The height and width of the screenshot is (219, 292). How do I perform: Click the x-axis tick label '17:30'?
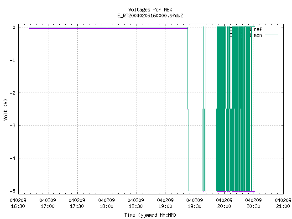pyautogui.click(x=77, y=206)
